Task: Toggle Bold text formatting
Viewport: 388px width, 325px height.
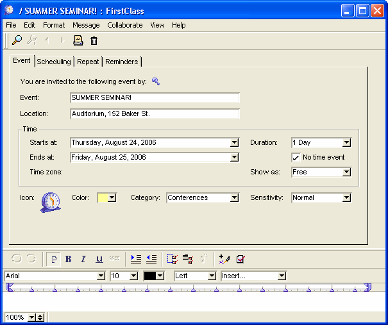Action: point(69,259)
